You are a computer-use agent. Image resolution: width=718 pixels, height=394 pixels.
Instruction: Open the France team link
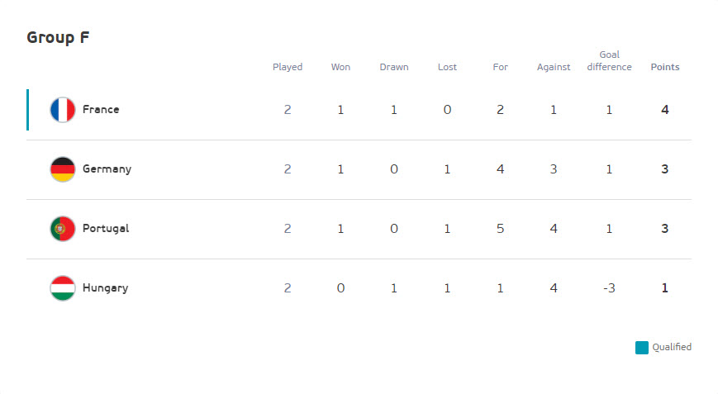pos(101,109)
